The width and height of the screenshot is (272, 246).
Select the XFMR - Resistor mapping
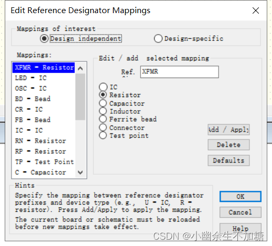[43, 68]
